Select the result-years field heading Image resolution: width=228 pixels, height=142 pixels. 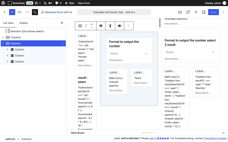tap(82, 80)
